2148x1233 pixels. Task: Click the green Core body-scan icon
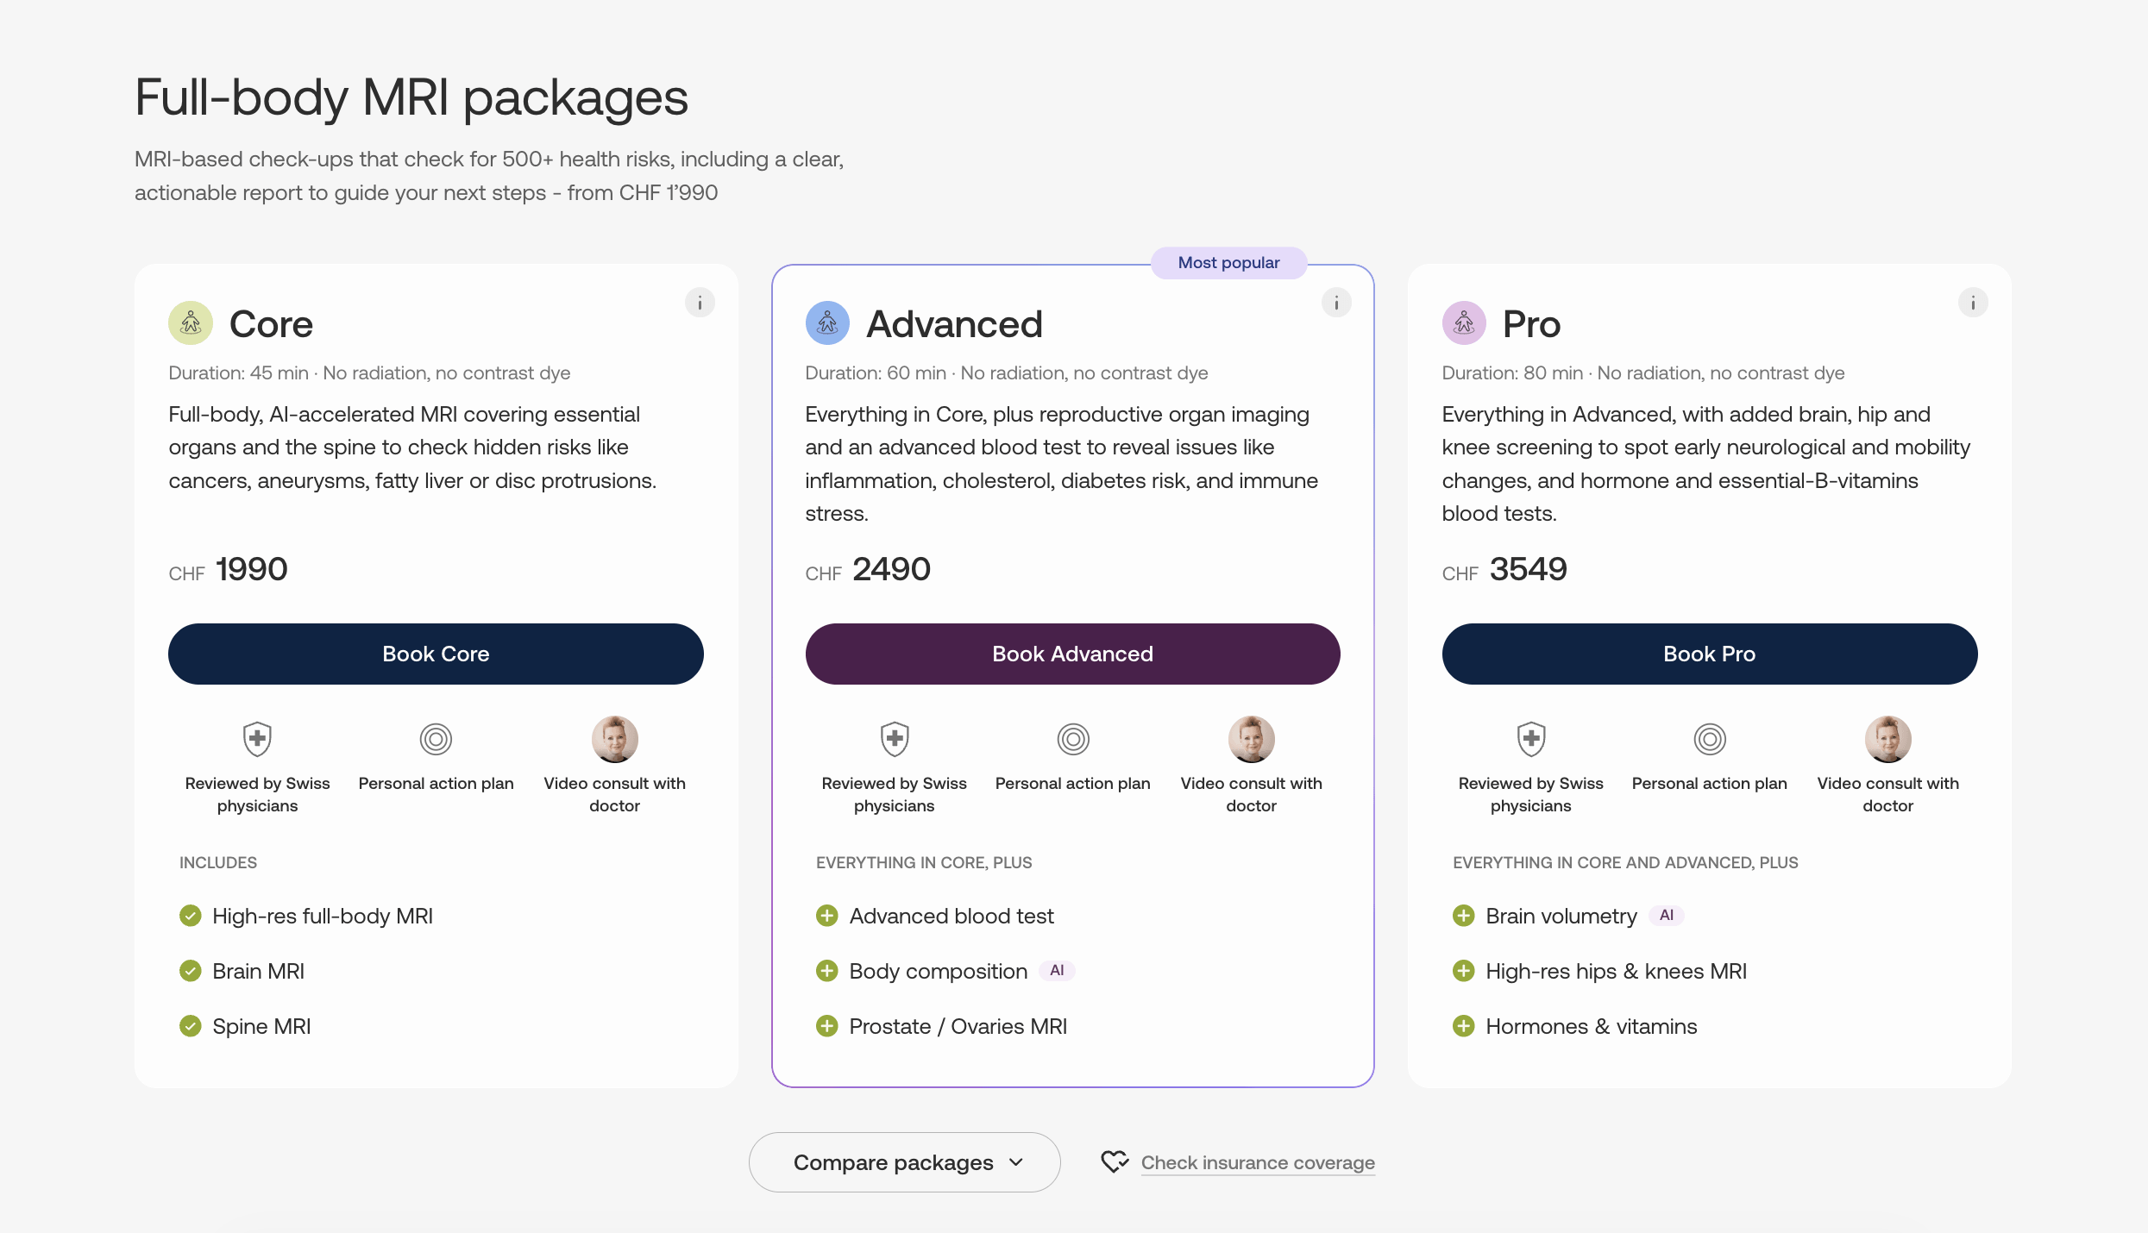click(191, 323)
